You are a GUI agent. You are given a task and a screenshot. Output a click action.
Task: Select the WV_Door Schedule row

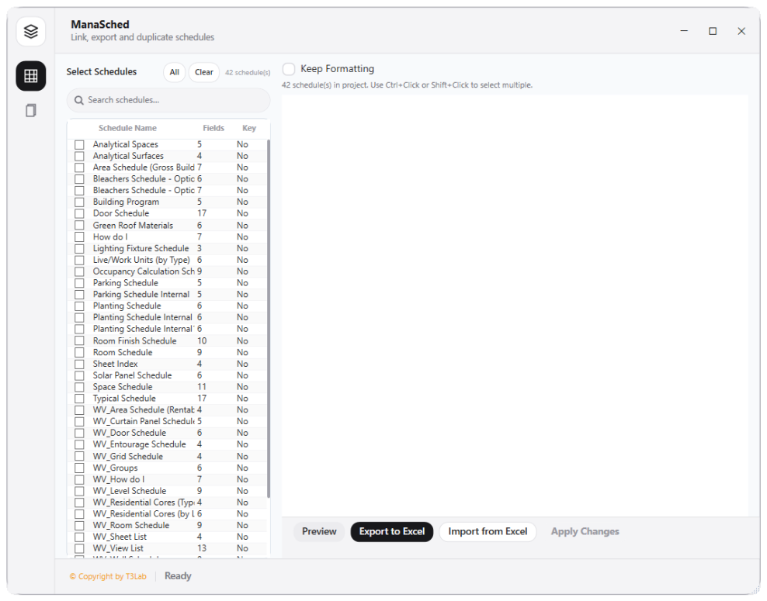(167, 433)
